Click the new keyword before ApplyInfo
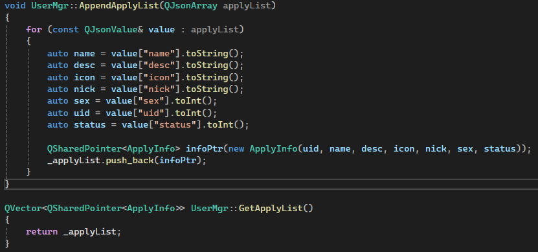The image size is (538, 252). point(236,148)
